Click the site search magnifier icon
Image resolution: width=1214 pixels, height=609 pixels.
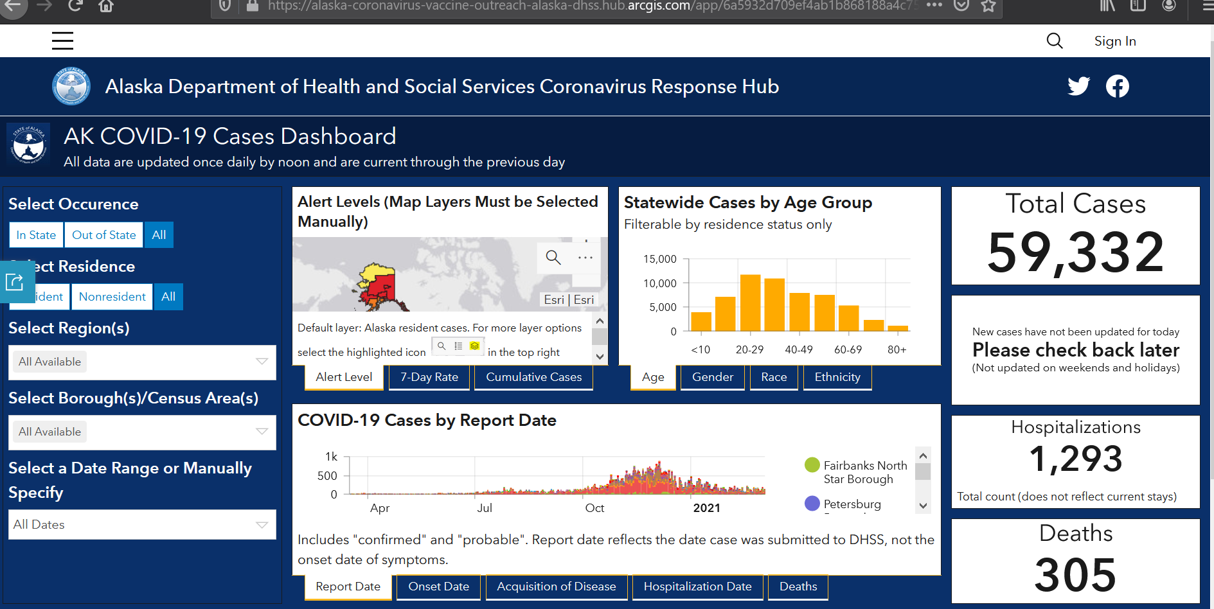[1055, 41]
